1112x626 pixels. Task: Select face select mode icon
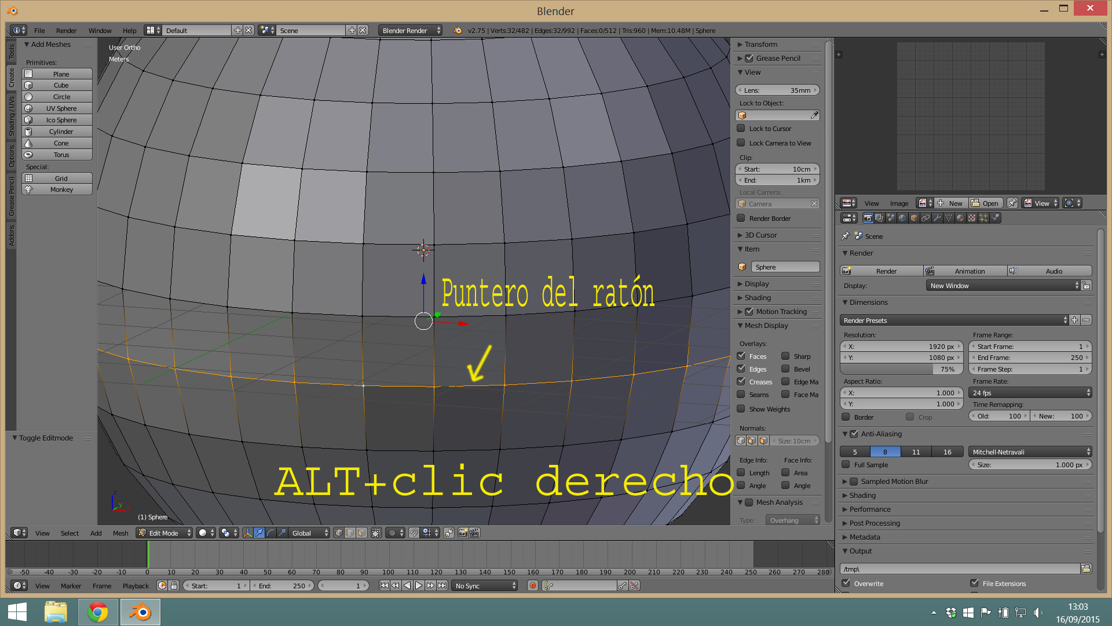click(x=361, y=533)
